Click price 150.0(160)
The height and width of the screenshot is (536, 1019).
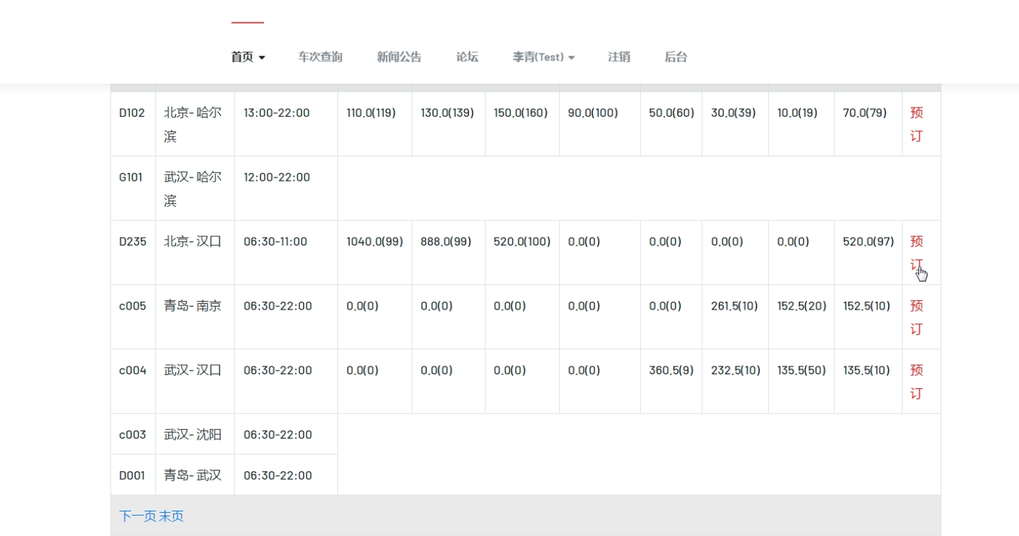[520, 113]
